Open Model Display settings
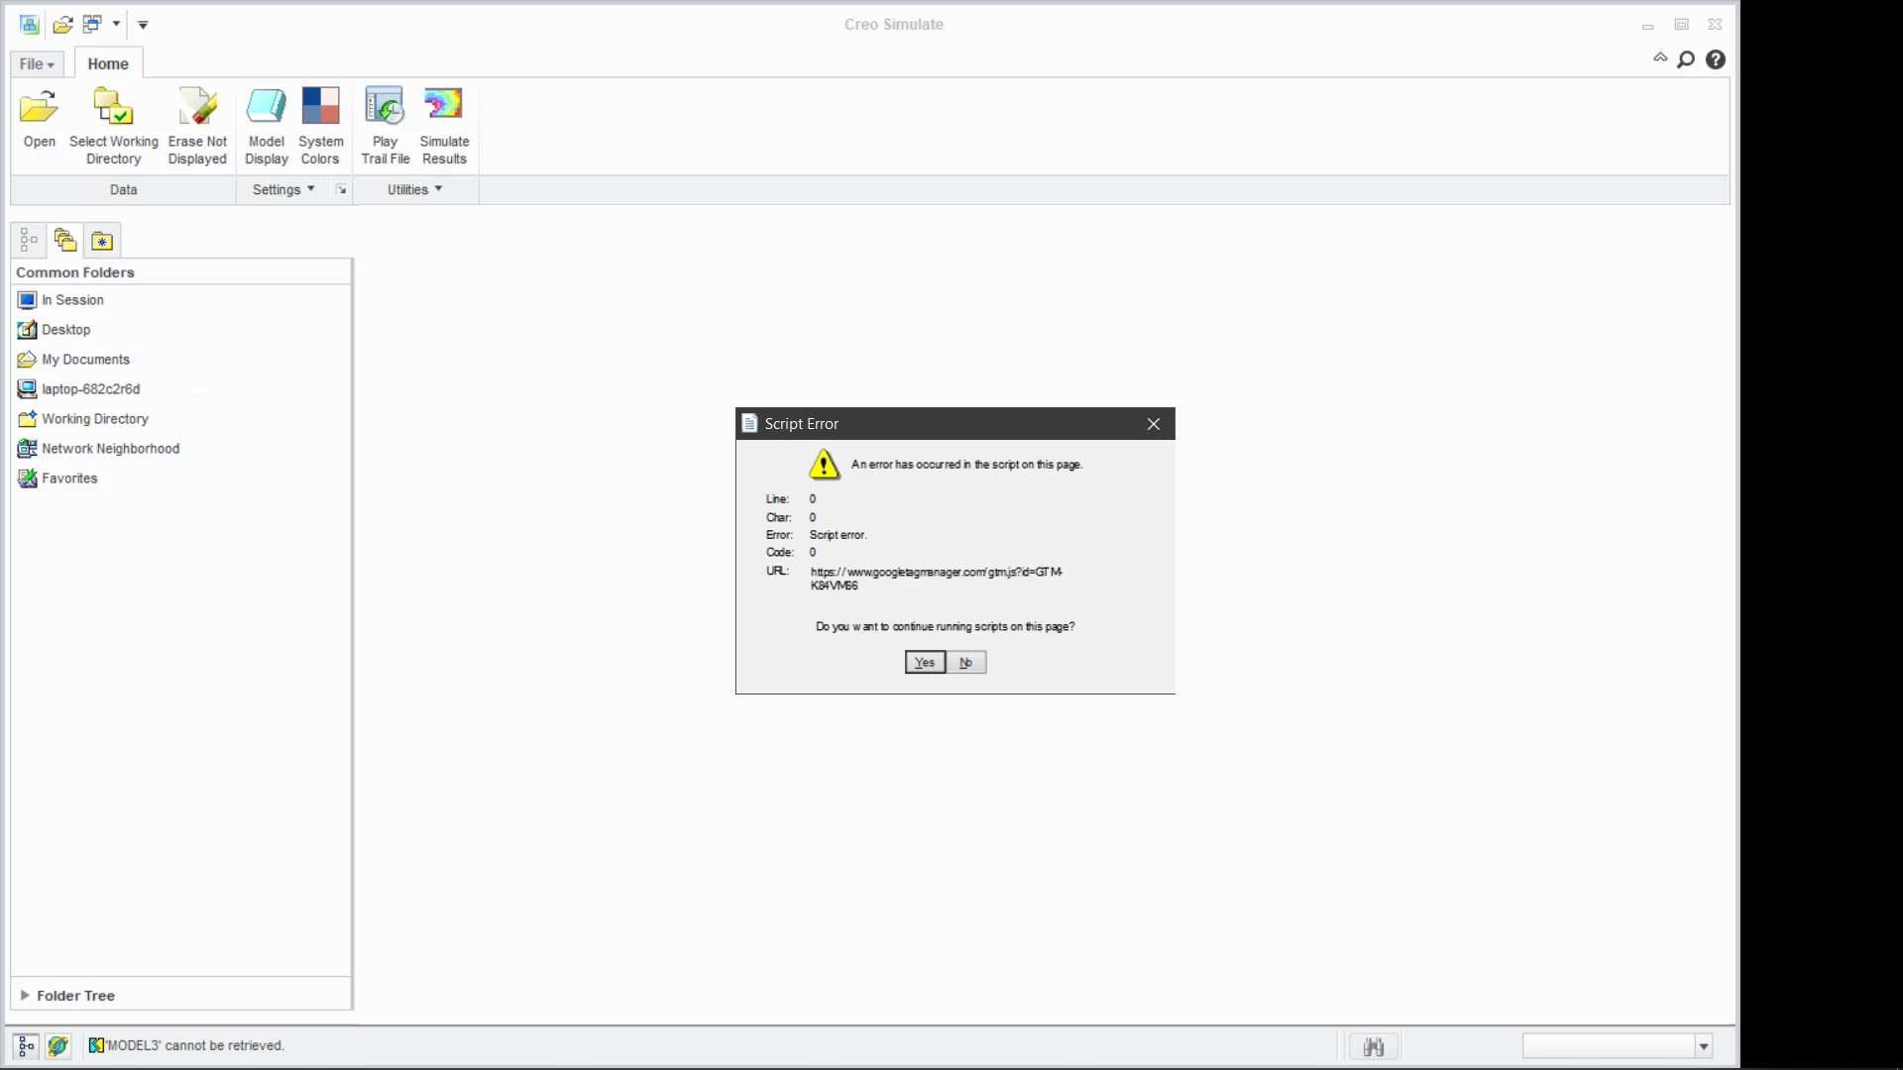Image resolution: width=1903 pixels, height=1070 pixels. [x=266, y=107]
